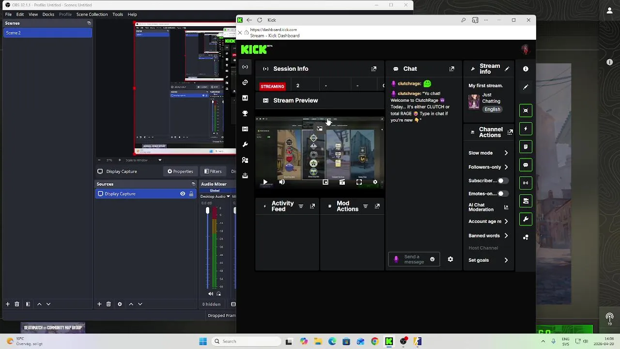Click the chat bubble widget icon on right rail
Screen dimensions: 620x349
tap(526, 165)
